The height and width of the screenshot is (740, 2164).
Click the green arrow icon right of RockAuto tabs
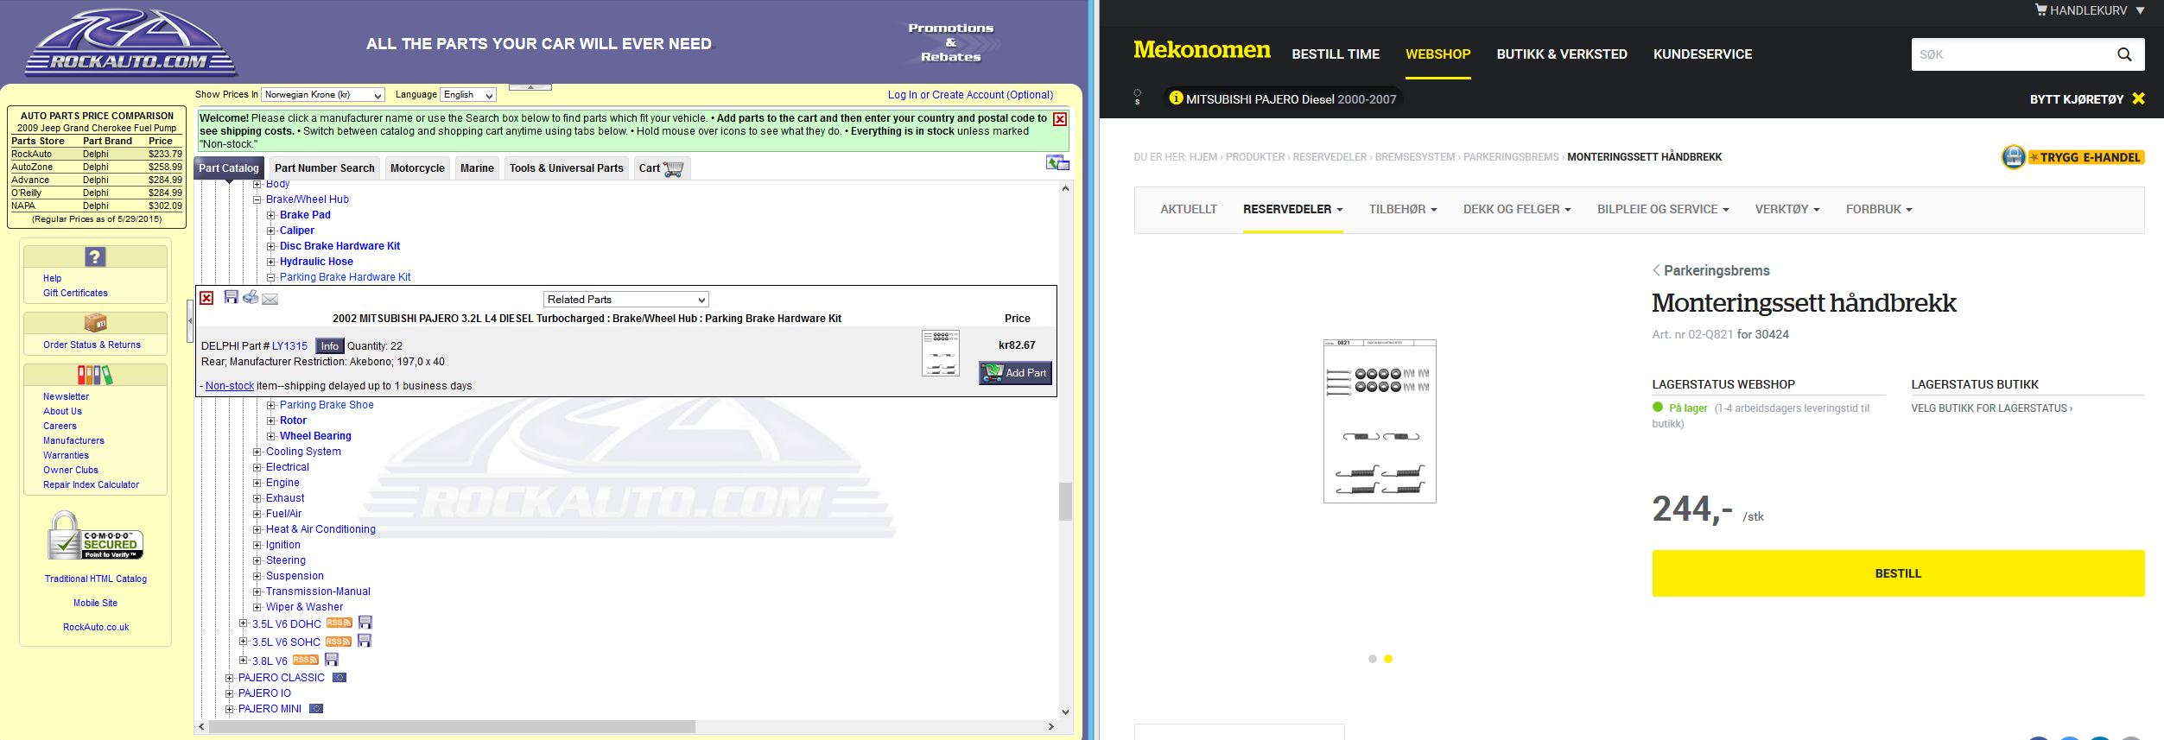(1057, 162)
